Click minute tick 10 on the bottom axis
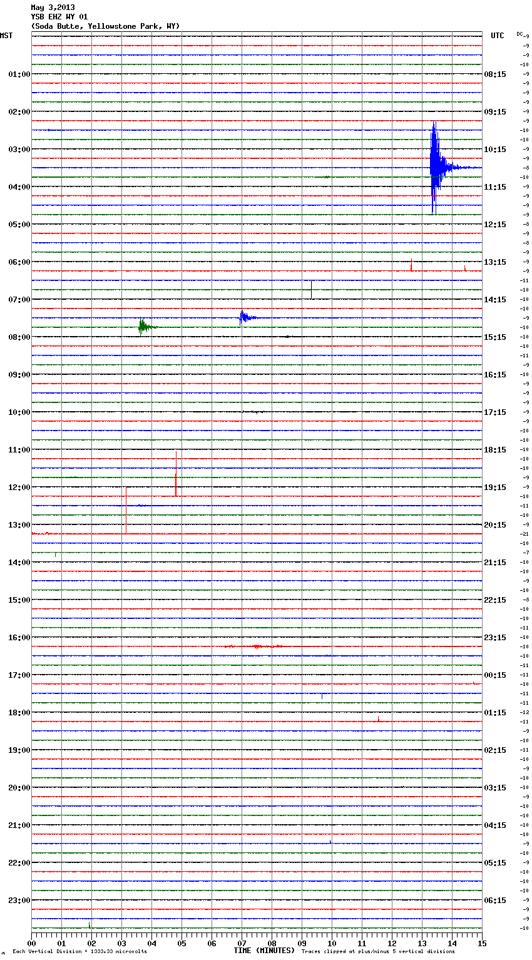Image resolution: width=532 pixels, height=960 pixels. click(332, 943)
